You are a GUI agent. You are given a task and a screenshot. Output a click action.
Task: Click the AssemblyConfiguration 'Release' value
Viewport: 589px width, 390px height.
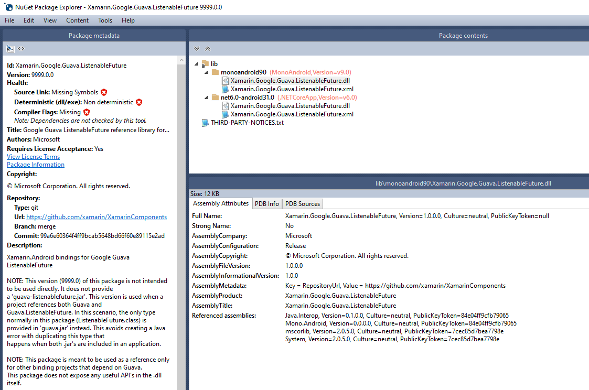pos(296,246)
